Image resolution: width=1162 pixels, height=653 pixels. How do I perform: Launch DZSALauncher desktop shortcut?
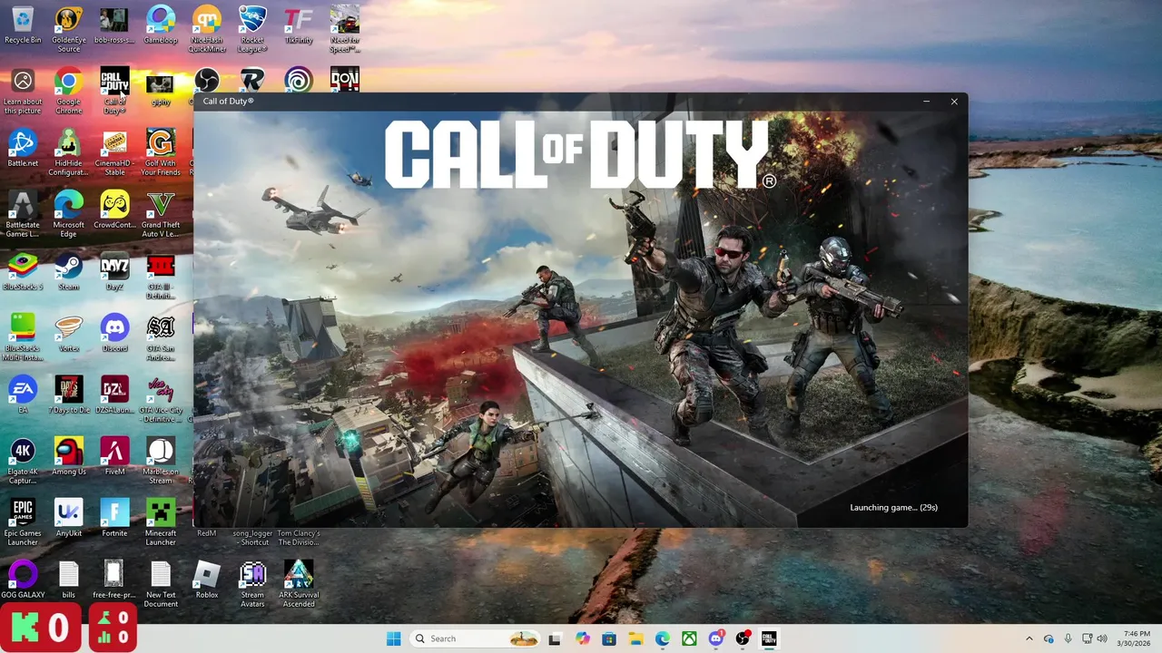tap(114, 395)
